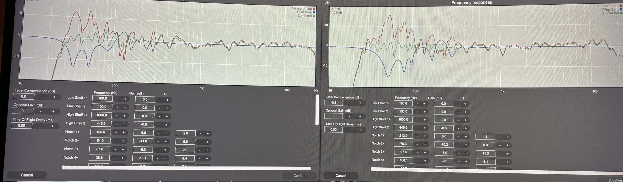Click the "Frequency responses" title in right window
The image size is (623, 182).
click(472, 3)
